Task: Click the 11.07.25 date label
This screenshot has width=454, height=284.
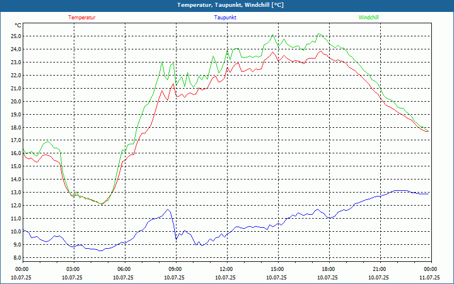Action: (x=430, y=277)
